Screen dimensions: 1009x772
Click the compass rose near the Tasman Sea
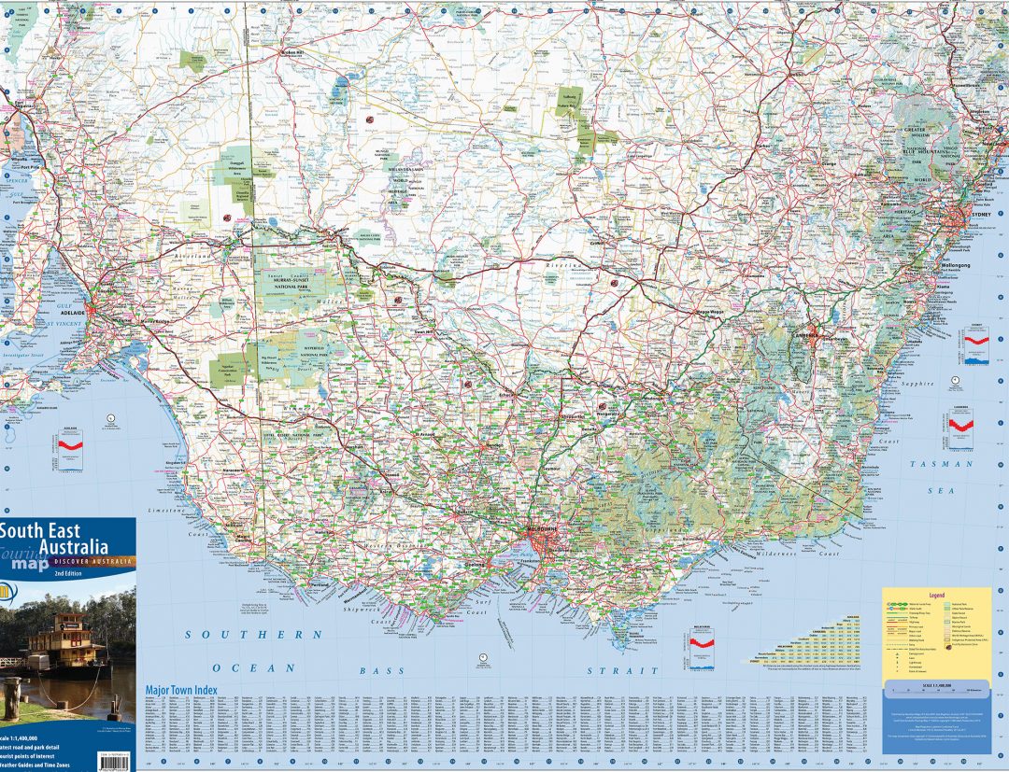(x=955, y=380)
